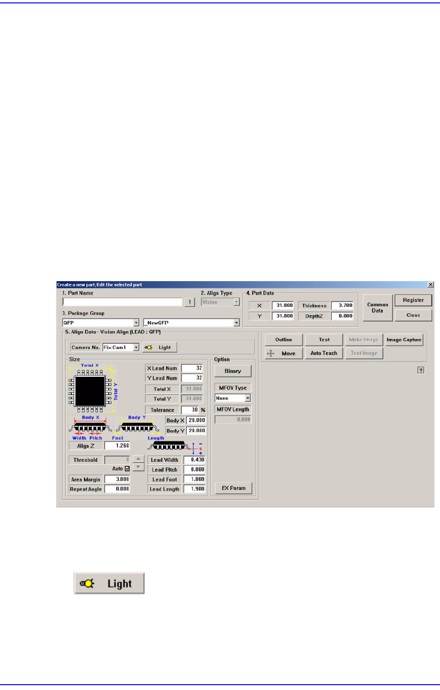Click the Make Image button
This screenshot has height=690, width=440.
tap(364, 340)
